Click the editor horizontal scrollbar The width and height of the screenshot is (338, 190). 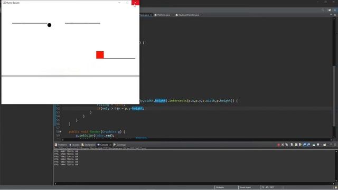(197, 140)
